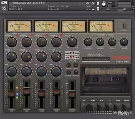Click channel three's red EQ high knob
Viewport: 135px width, 119px height.
41,42
